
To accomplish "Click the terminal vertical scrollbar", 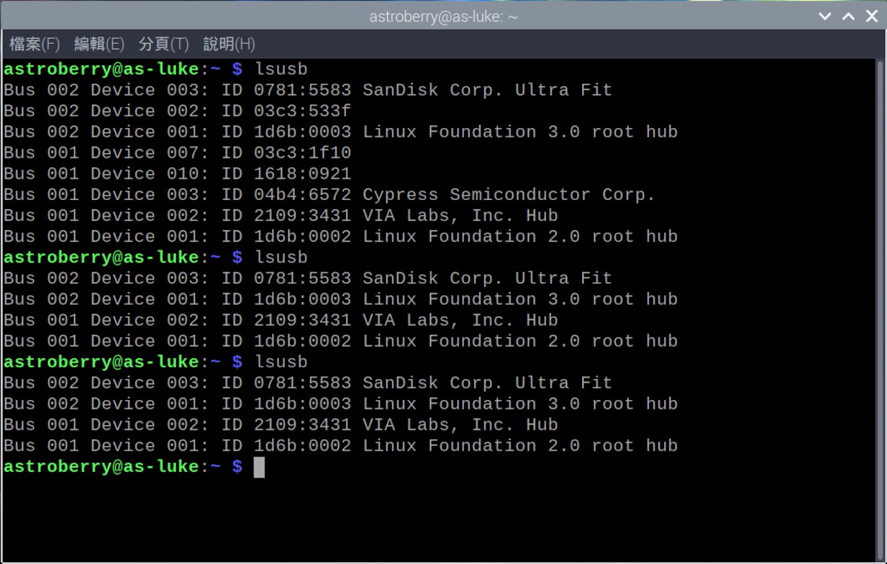I will click(880, 310).
